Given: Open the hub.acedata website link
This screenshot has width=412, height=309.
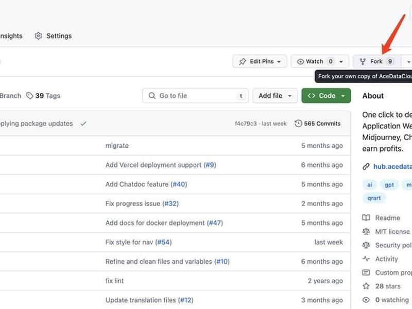Looking at the screenshot, I should pos(392,166).
